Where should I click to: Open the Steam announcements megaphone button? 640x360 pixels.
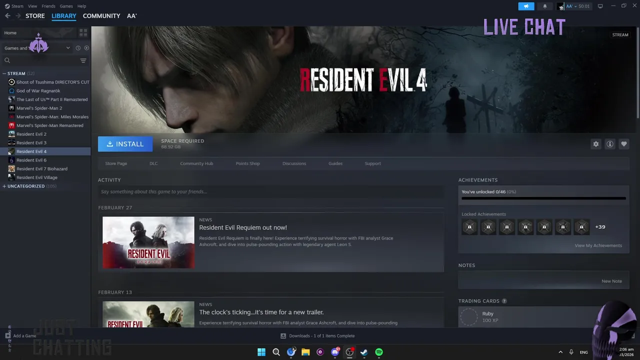pyautogui.click(x=526, y=6)
